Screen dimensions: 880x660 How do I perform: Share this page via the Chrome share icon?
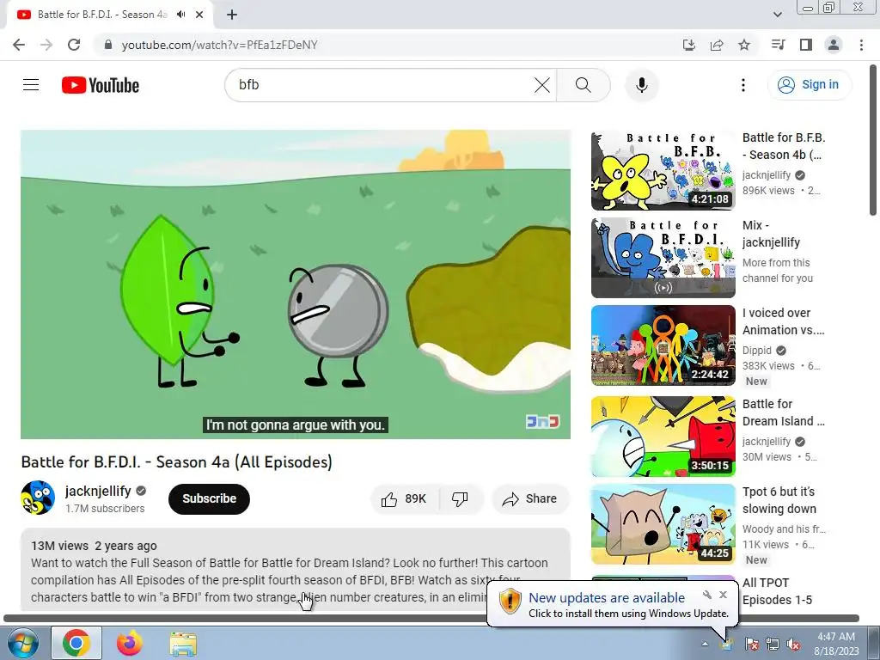pos(717,45)
